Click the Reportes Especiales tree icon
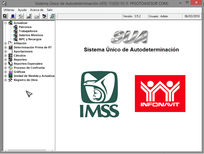 (10, 64)
